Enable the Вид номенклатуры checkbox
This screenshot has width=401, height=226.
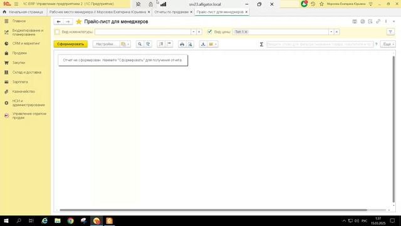(x=57, y=32)
